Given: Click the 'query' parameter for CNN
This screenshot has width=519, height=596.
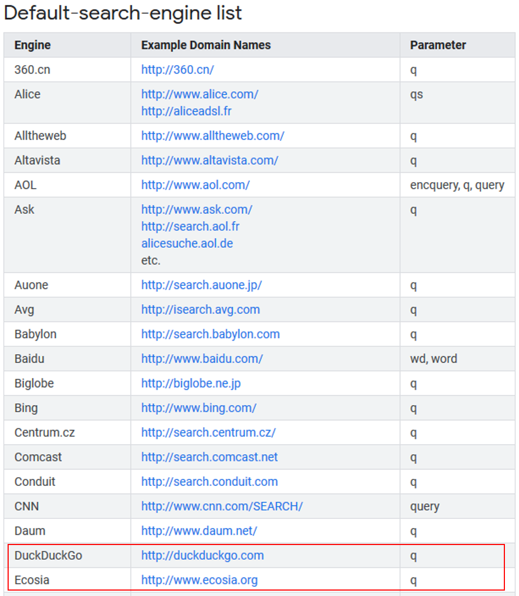Looking at the screenshot, I should pyautogui.click(x=424, y=507).
